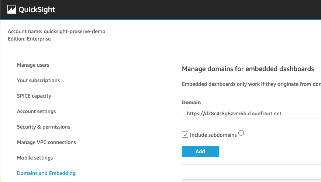
Task: Click the info icon beside Include subdomains
Action: [x=241, y=133]
